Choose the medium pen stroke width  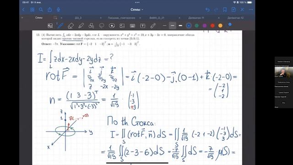point(173,26)
